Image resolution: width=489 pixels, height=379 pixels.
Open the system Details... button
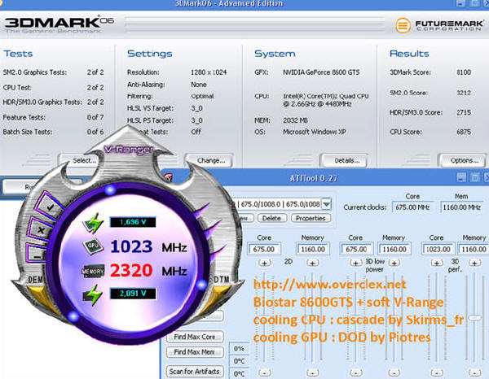345,160
